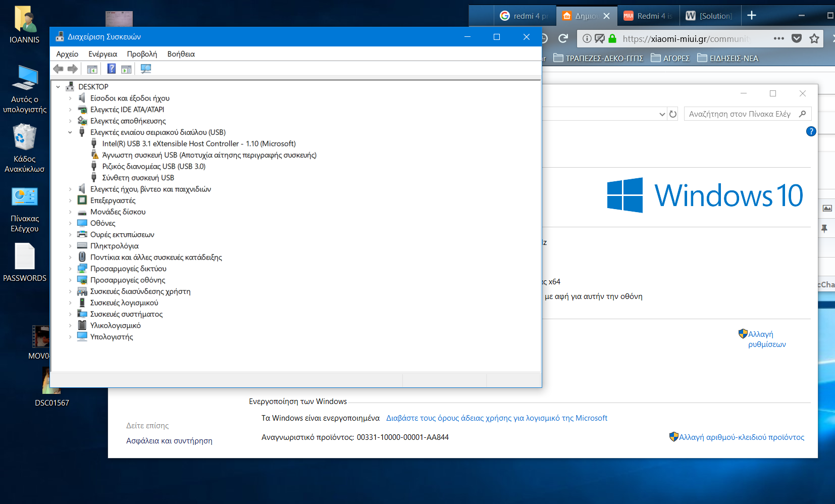Screen dimensions: 835x504
Task: Open the Control Panel address bar dropdown
Action: coord(662,114)
